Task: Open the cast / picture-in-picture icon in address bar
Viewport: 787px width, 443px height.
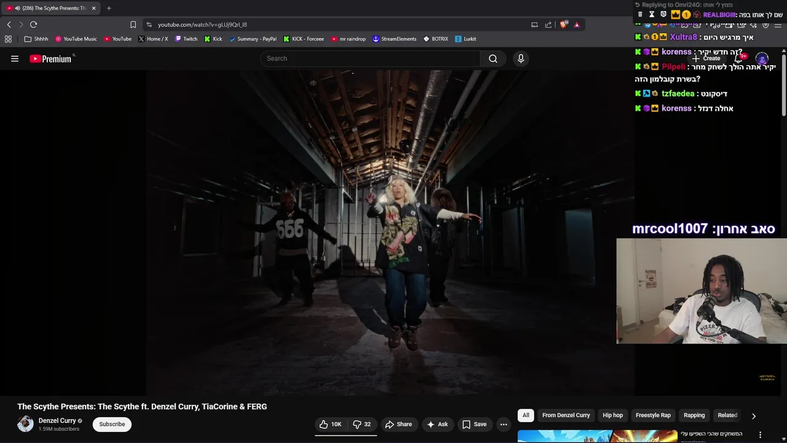Action: 534,25
